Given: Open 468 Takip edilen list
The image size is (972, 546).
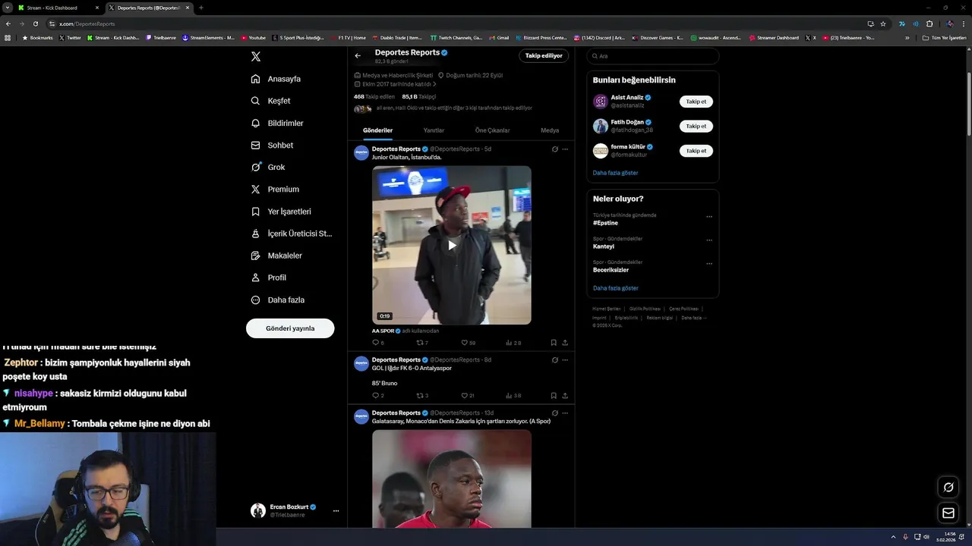Looking at the screenshot, I should pos(374,97).
